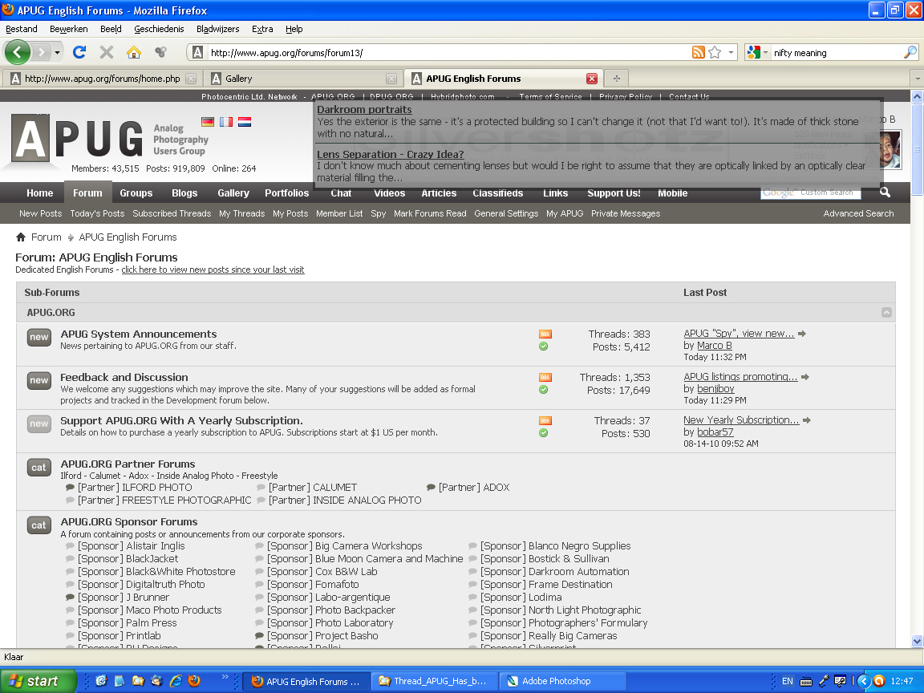Click the German flag icon
The height and width of the screenshot is (693, 924).
click(x=208, y=121)
